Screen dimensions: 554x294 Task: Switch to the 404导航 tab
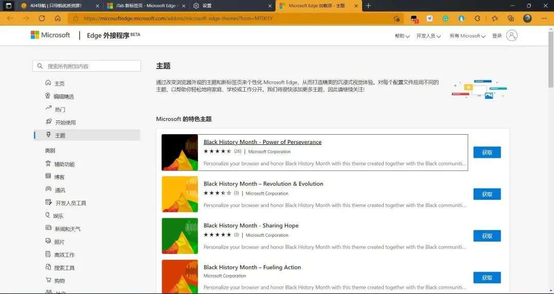click(60, 6)
